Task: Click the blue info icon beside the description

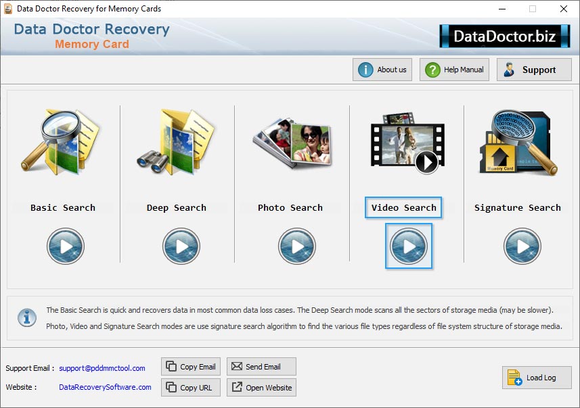Action: click(27, 317)
